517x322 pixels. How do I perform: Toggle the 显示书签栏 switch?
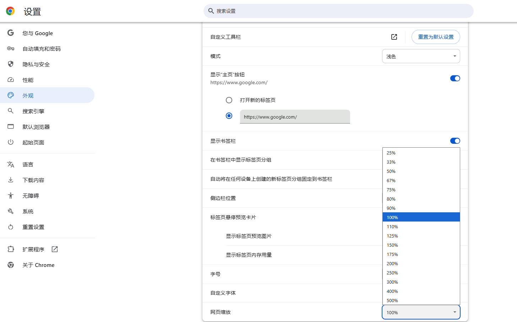pos(455,141)
